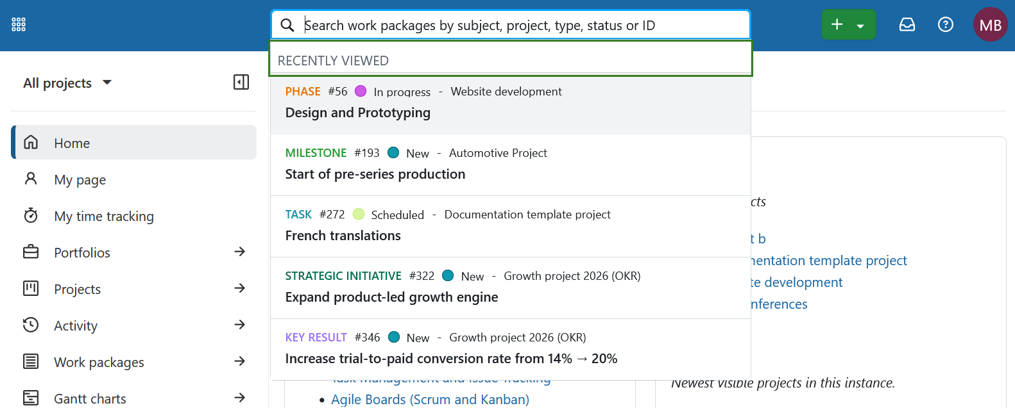Screen dimensions: 1015x408
Task: Click the purple In progress status dot
Action: 361,91
